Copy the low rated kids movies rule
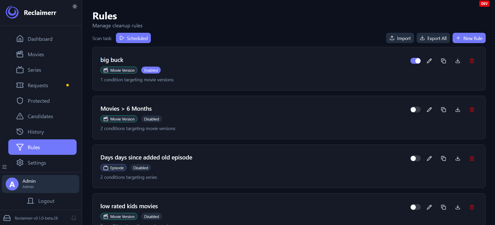The height and width of the screenshot is (225, 495). 444,207
